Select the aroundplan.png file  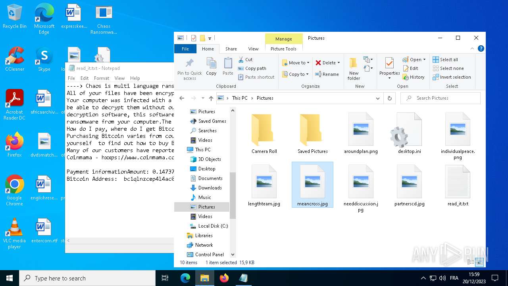pos(361,133)
